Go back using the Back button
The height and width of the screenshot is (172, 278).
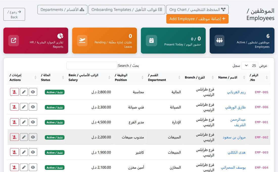14,14
